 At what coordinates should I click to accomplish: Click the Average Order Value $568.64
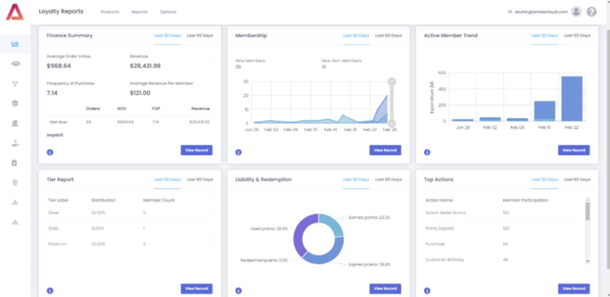[59, 66]
